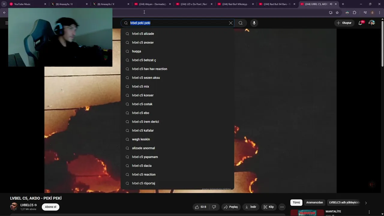Select suggestion 'lvbel c5 behzat ç'

tap(177, 60)
